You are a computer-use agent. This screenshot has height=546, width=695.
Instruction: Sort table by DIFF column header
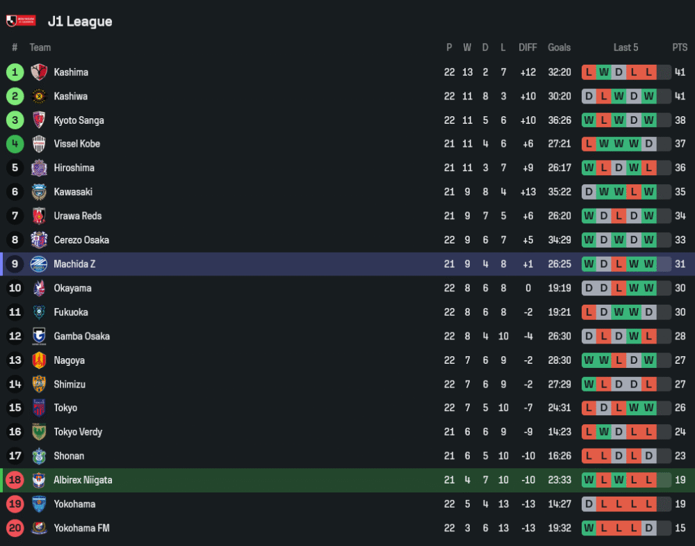528,47
